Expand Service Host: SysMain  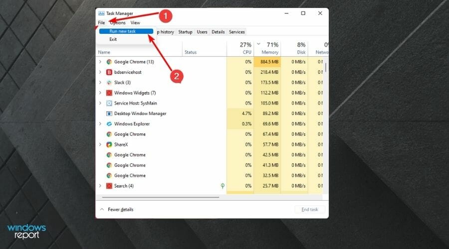(x=100, y=103)
